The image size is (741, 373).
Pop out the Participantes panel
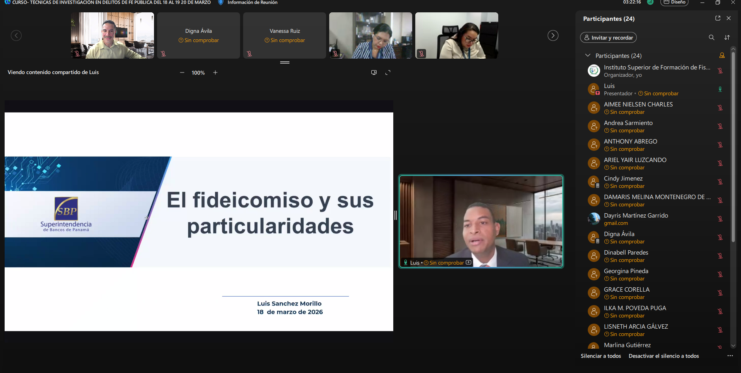tap(718, 18)
